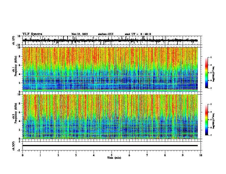Click the "VLF Spectra" plot title
This screenshot has width=226, height=174.
pos(32,34)
